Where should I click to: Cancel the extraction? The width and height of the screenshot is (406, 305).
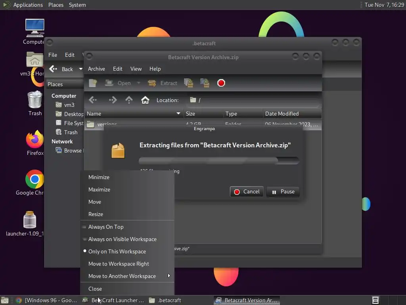tap(247, 192)
